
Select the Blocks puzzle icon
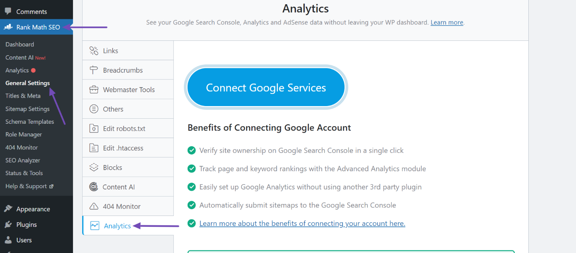93,167
